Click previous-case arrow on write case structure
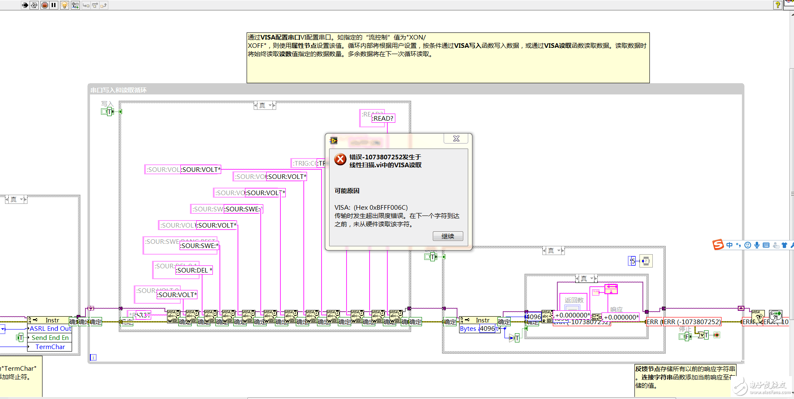The height and width of the screenshot is (399, 794). [x=256, y=106]
